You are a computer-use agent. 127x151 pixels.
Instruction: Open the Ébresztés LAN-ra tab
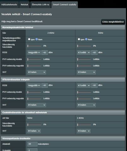(x=40, y=5)
